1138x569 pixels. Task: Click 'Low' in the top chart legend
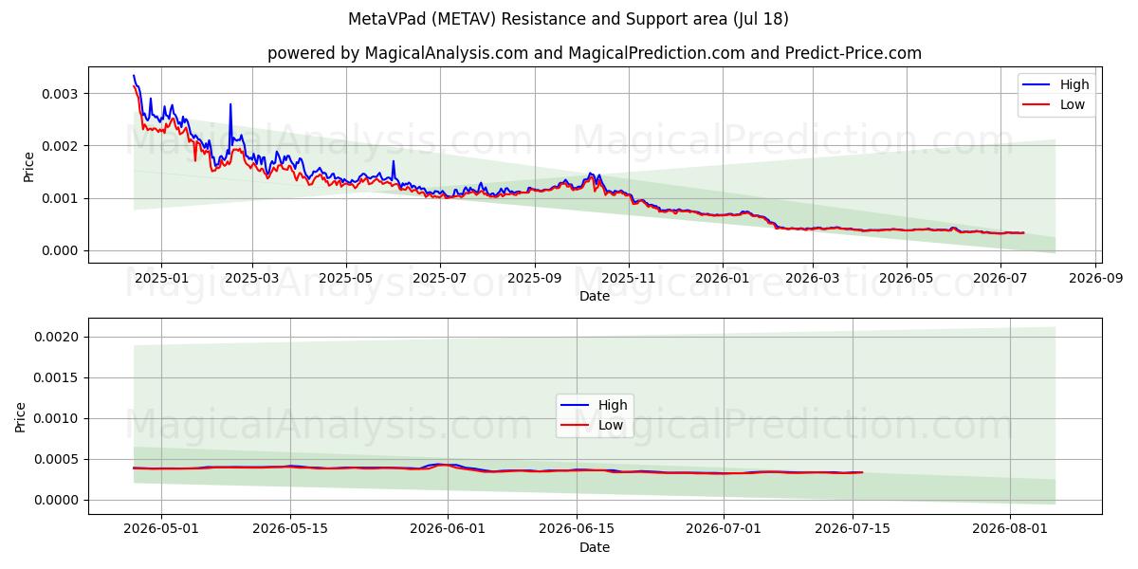tap(1073, 104)
